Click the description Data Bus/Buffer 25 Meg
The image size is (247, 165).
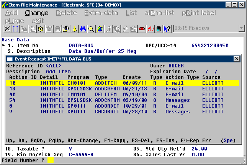click(x=103, y=51)
